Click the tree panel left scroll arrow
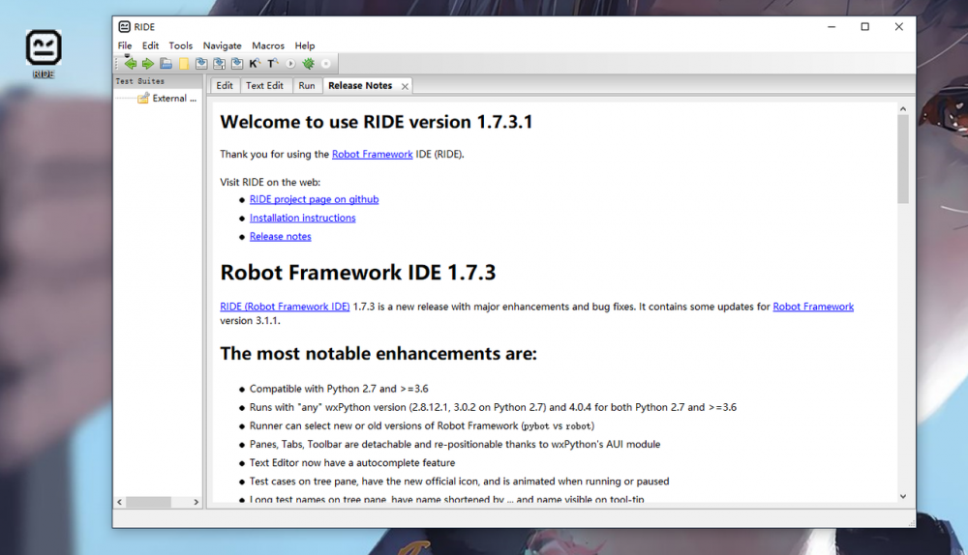Screen dimensions: 968x555 pyautogui.click(x=120, y=502)
